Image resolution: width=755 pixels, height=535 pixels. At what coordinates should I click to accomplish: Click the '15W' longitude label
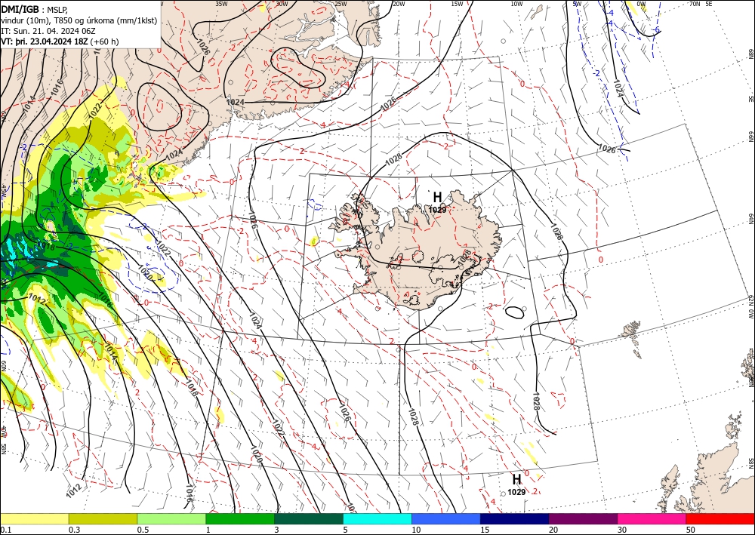pyautogui.click(x=458, y=4)
